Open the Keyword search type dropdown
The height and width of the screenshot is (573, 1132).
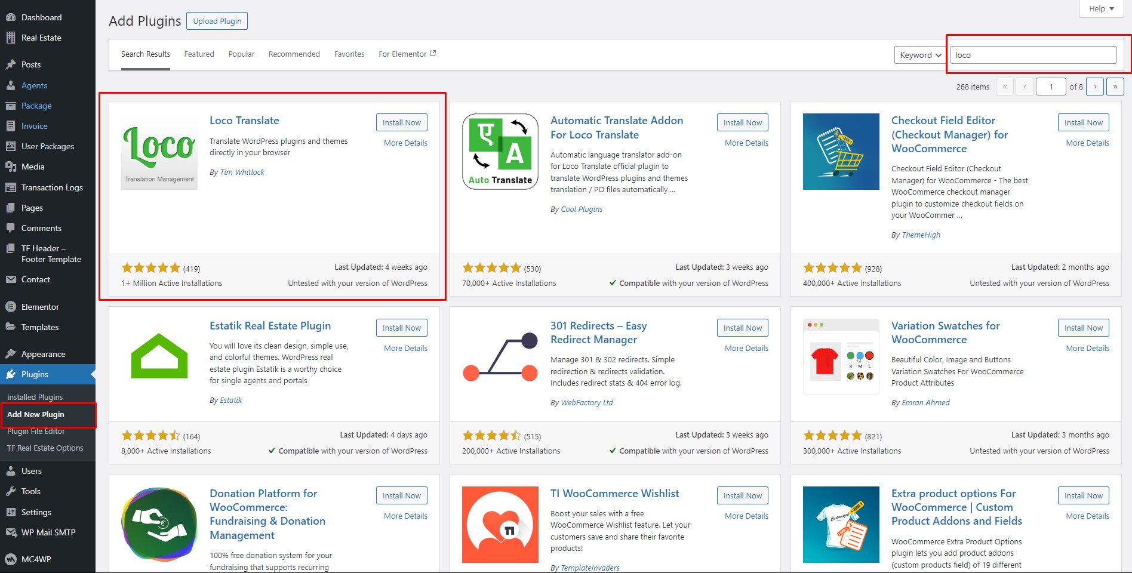pyautogui.click(x=920, y=55)
